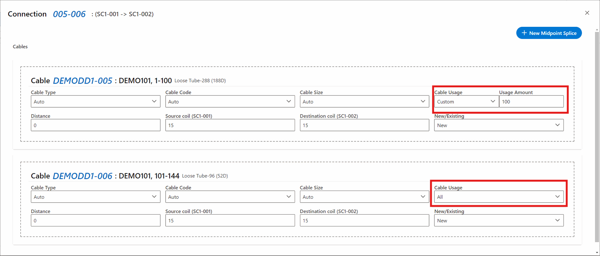
Task: Open Cable Usage dropdown set to All
Action: [x=499, y=197]
